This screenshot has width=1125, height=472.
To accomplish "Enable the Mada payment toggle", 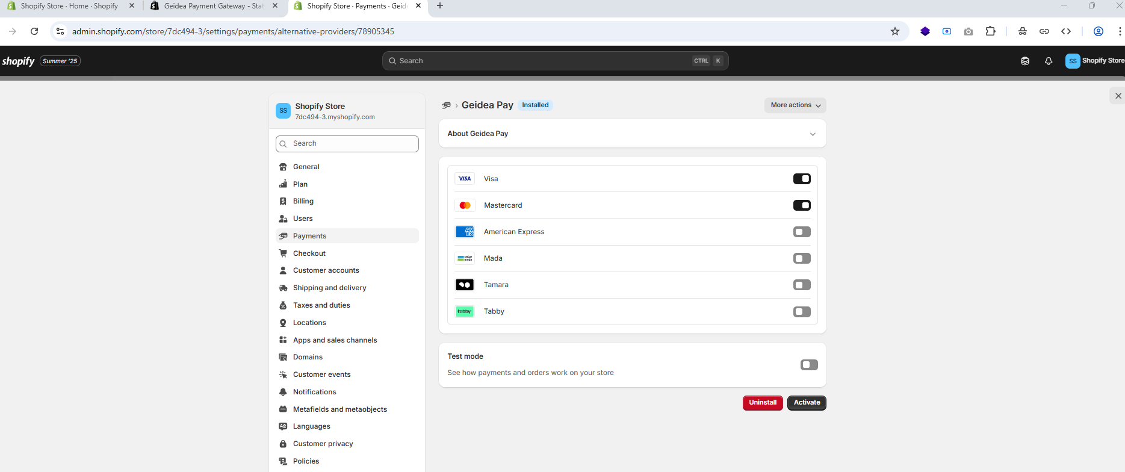I will pos(802,258).
